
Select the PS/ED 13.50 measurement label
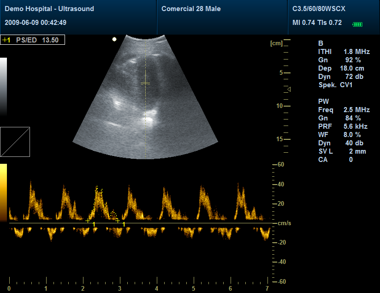point(32,40)
